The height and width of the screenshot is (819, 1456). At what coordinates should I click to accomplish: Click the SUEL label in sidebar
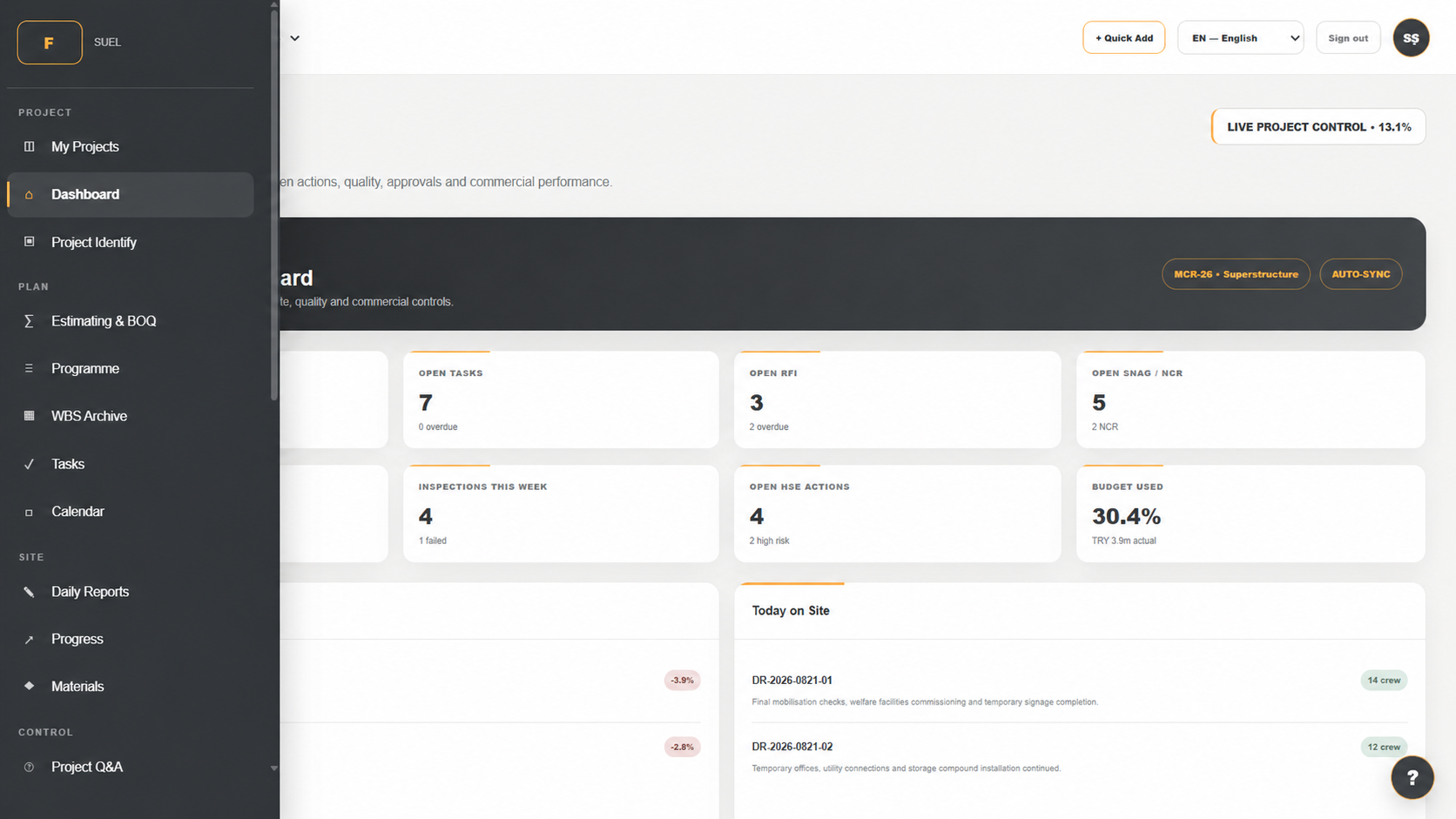coord(107,43)
